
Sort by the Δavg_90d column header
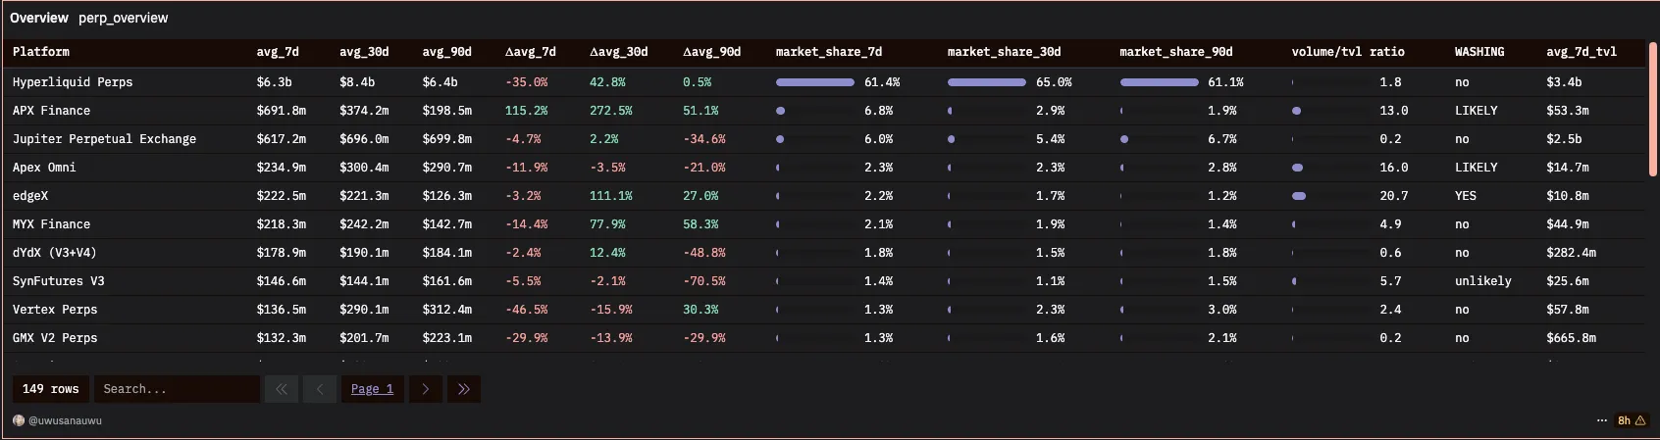click(x=712, y=52)
